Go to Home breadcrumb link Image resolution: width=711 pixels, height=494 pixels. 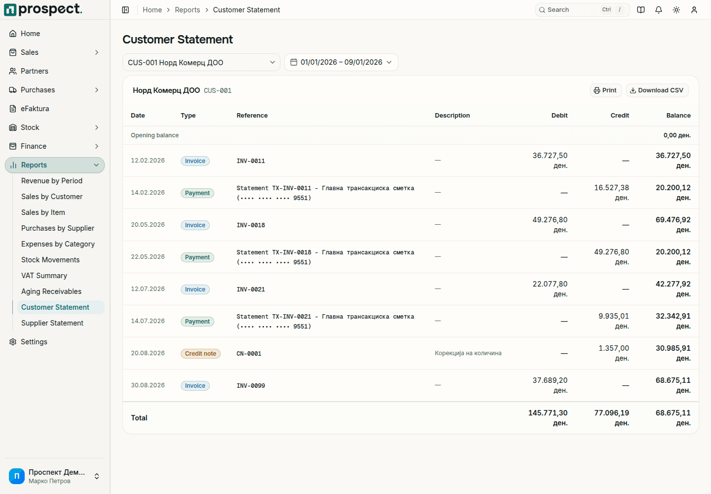tap(152, 10)
